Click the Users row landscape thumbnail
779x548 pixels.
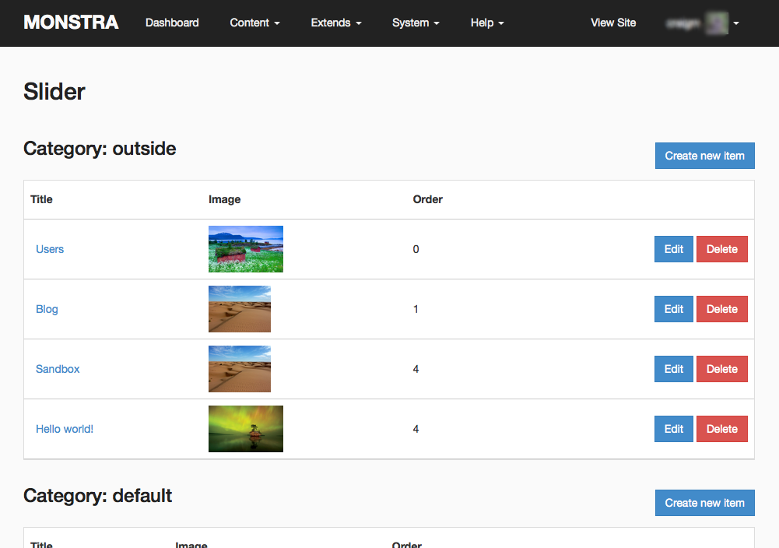tap(245, 249)
